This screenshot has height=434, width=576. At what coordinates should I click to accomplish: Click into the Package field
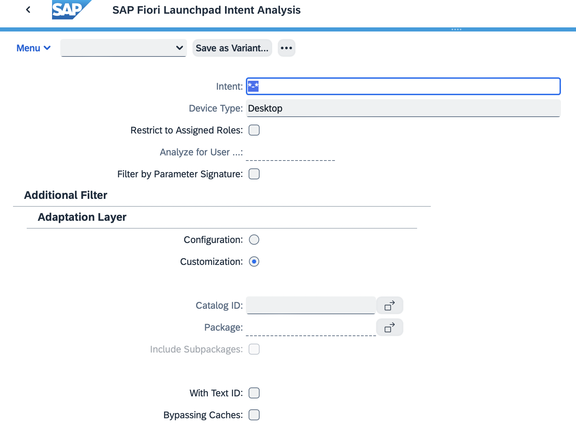pyautogui.click(x=311, y=327)
